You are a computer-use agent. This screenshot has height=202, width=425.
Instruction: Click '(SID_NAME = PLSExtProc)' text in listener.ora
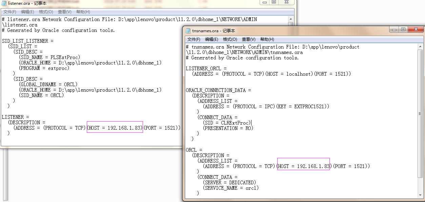[x=50, y=57]
